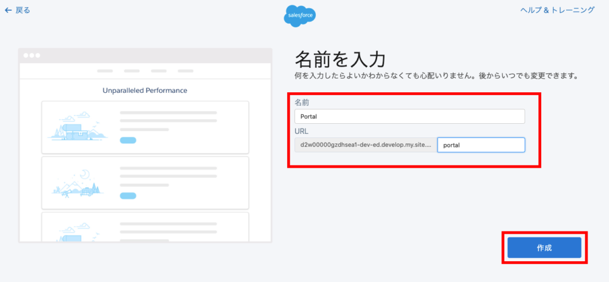This screenshot has height=282, width=609.
Task: Click blue pill button in second preview card
Action: point(128,195)
